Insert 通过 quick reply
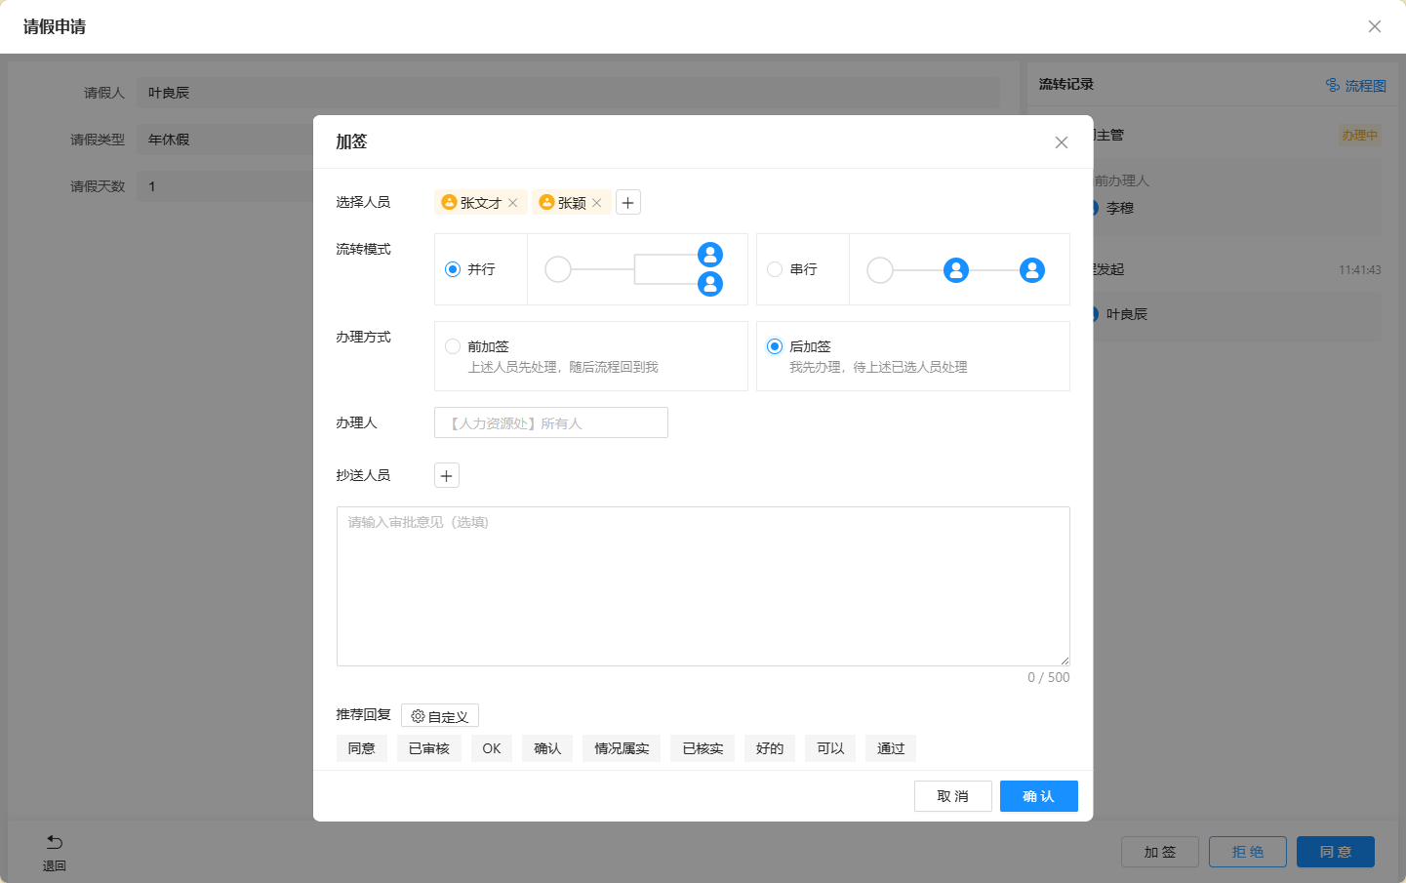This screenshot has height=883, width=1406. click(x=891, y=748)
